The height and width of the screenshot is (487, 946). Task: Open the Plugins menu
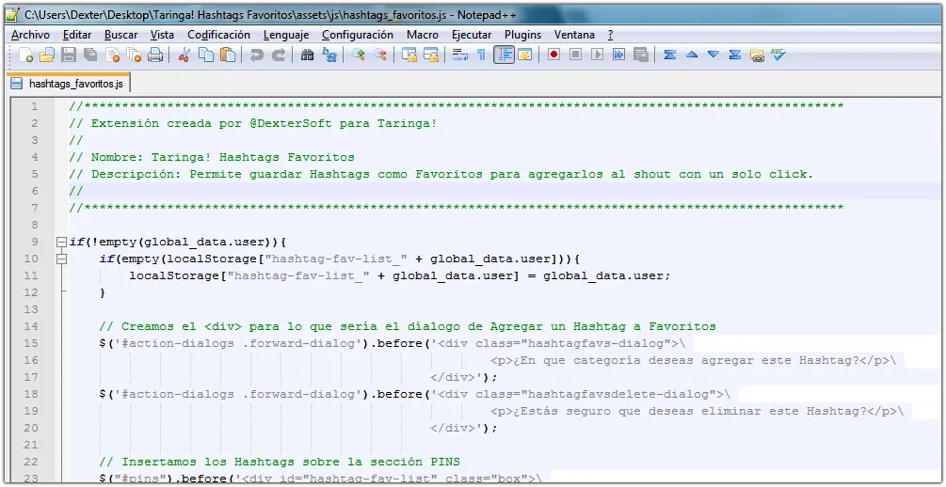pyautogui.click(x=522, y=35)
